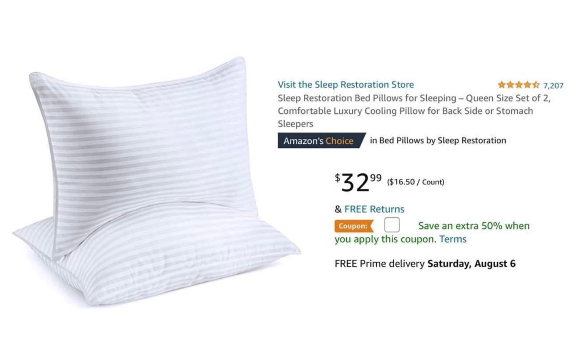Click the Saturday, August 6 delivery date
The height and width of the screenshot is (360, 569).
[471, 264]
